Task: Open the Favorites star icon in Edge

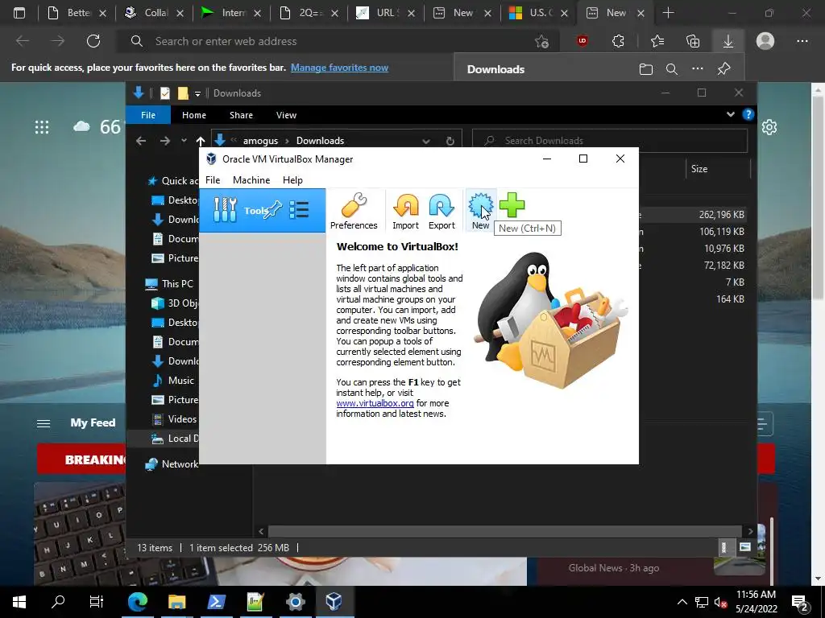Action: 657,41
